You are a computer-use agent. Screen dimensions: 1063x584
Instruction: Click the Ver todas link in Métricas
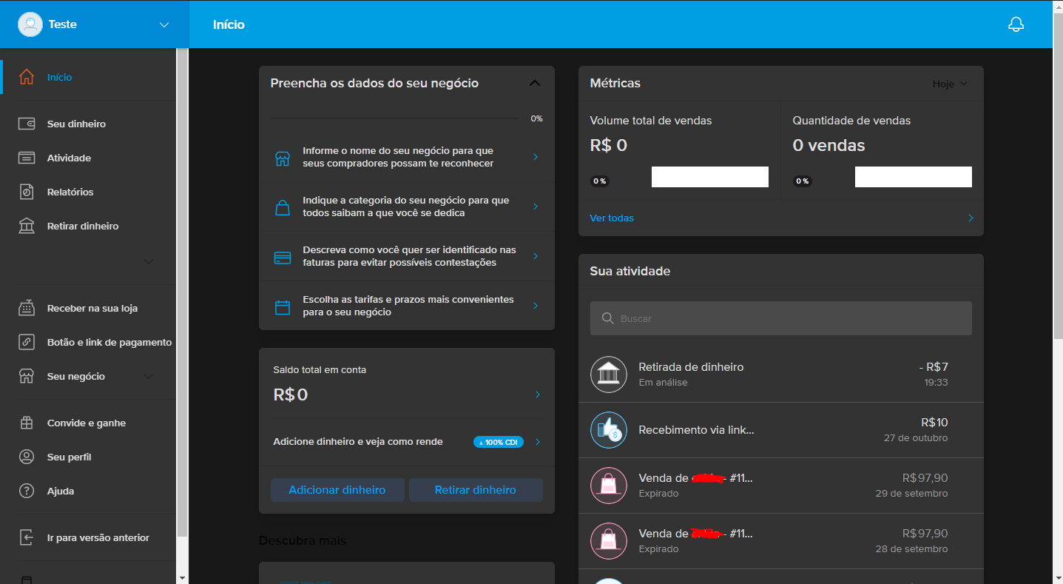612,218
